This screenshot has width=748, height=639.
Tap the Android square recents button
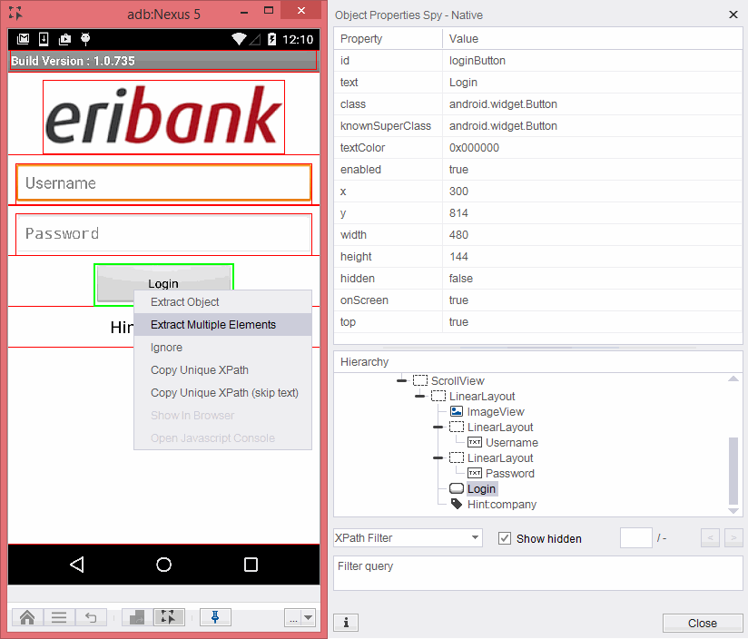(251, 565)
